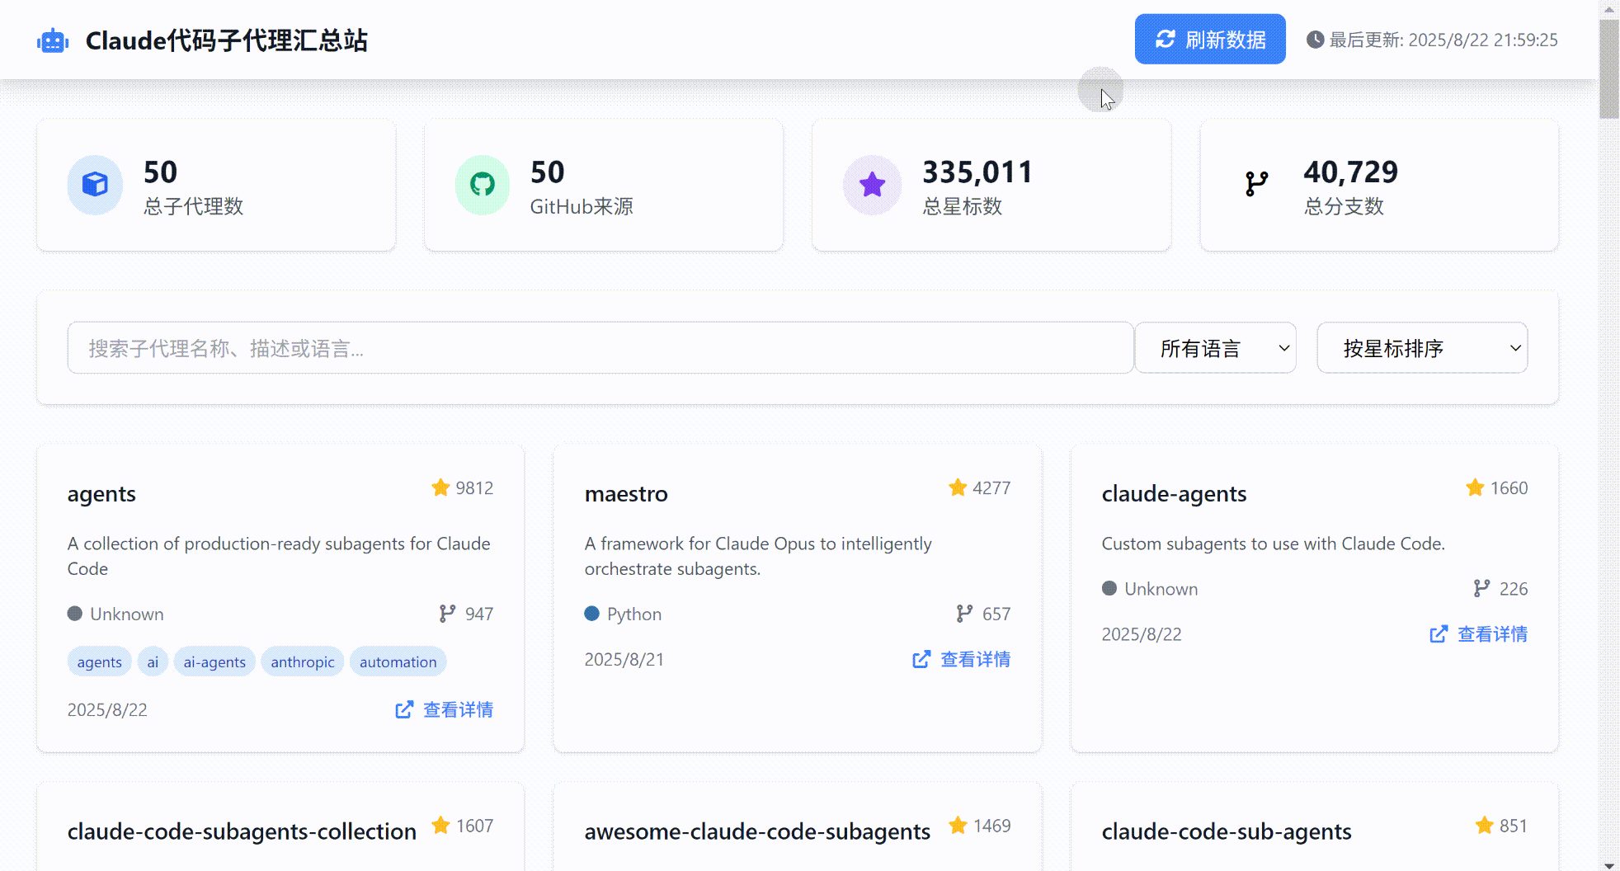This screenshot has height=871, width=1620.
Task: Click the '947' fork count on agents card
Action: (x=479, y=614)
